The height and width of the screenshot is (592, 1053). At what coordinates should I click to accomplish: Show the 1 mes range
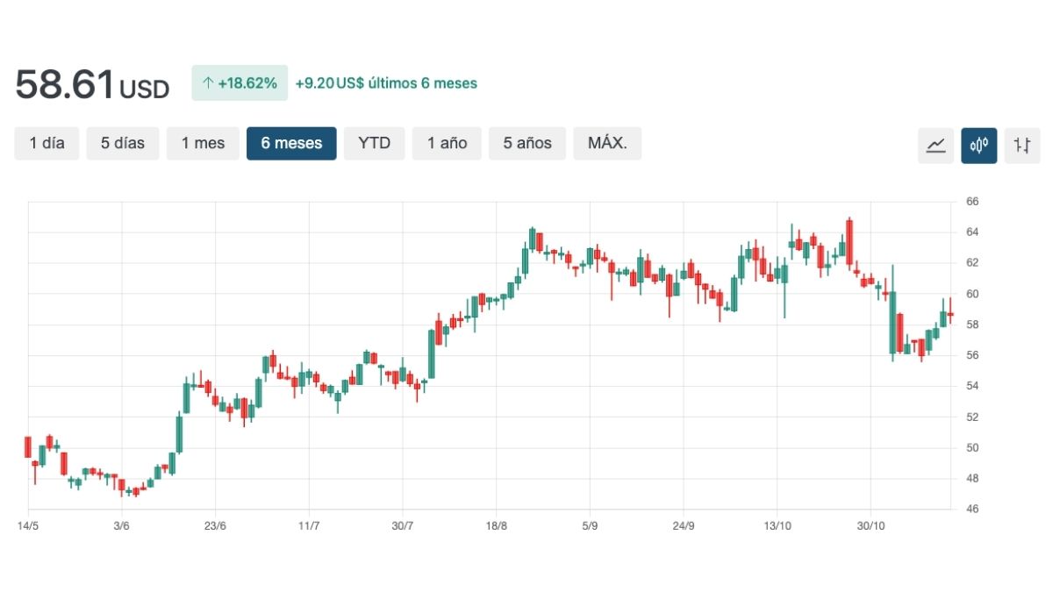(x=203, y=143)
